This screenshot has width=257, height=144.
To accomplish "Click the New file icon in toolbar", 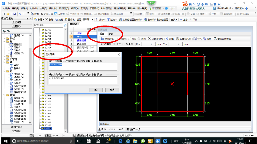I will [x=4, y=14].
